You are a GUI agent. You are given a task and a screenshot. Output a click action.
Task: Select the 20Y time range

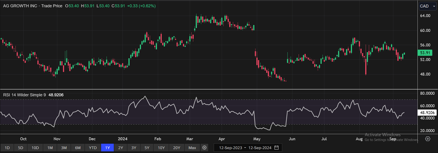(177, 148)
